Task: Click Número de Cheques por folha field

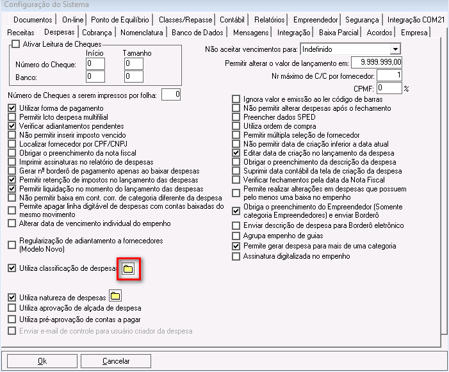Action: [171, 95]
